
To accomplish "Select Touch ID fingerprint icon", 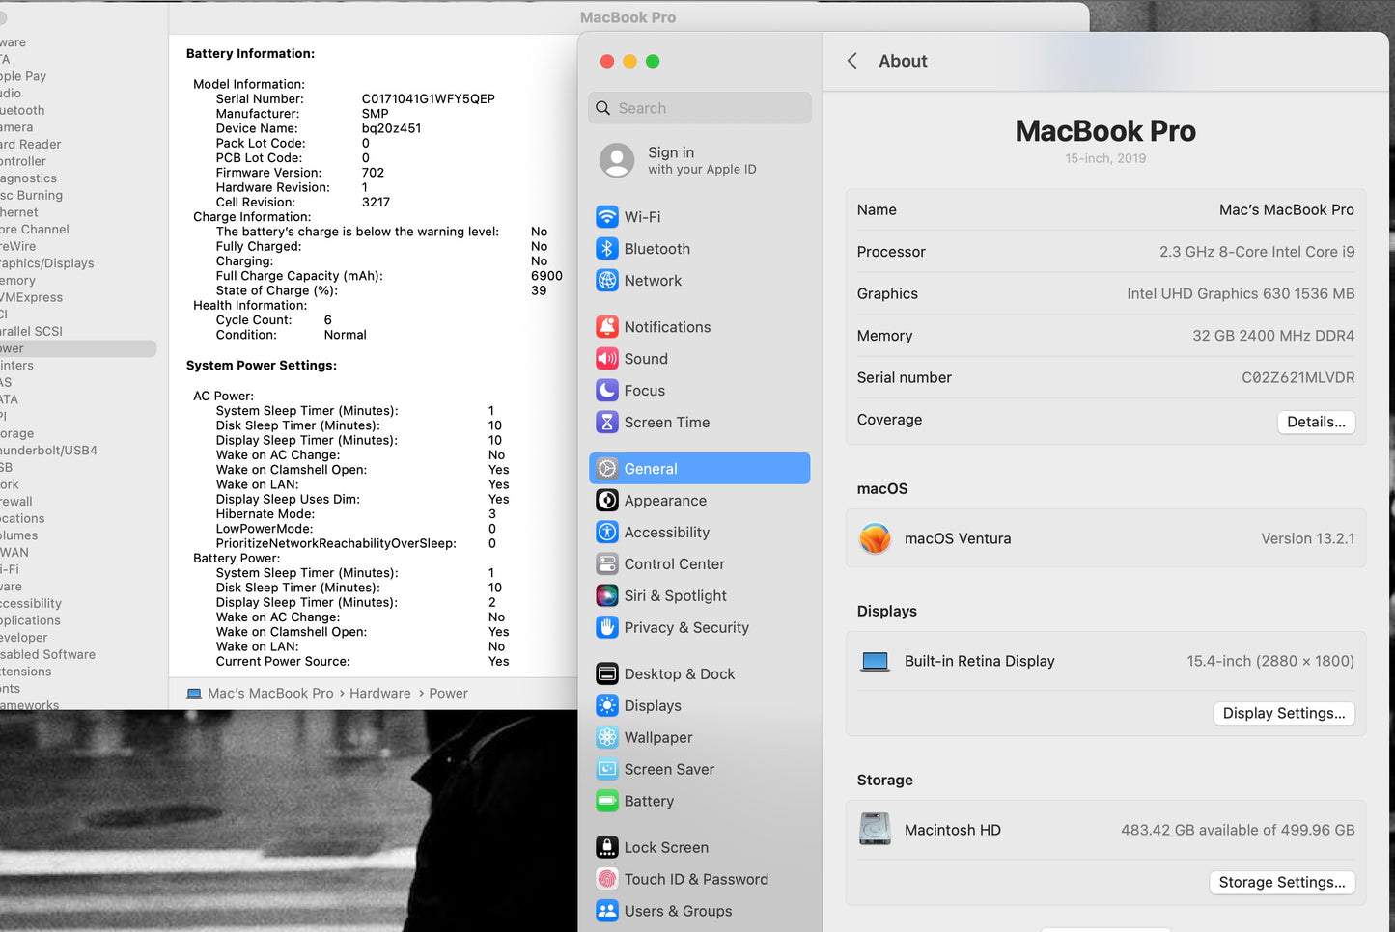I will pyautogui.click(x=606, y=880).
